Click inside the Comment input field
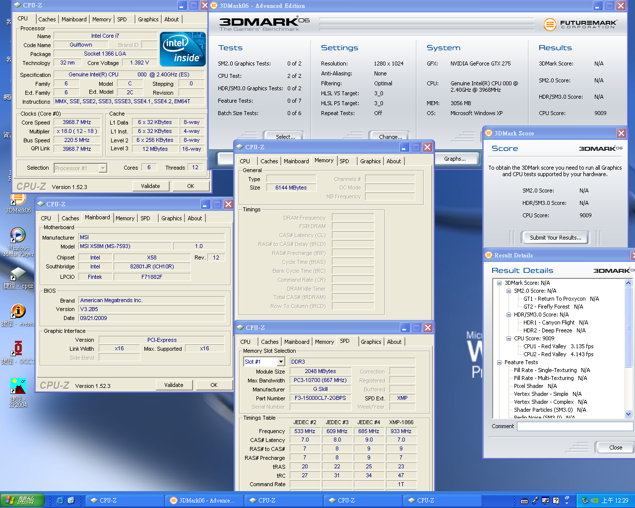 point(575,426)
